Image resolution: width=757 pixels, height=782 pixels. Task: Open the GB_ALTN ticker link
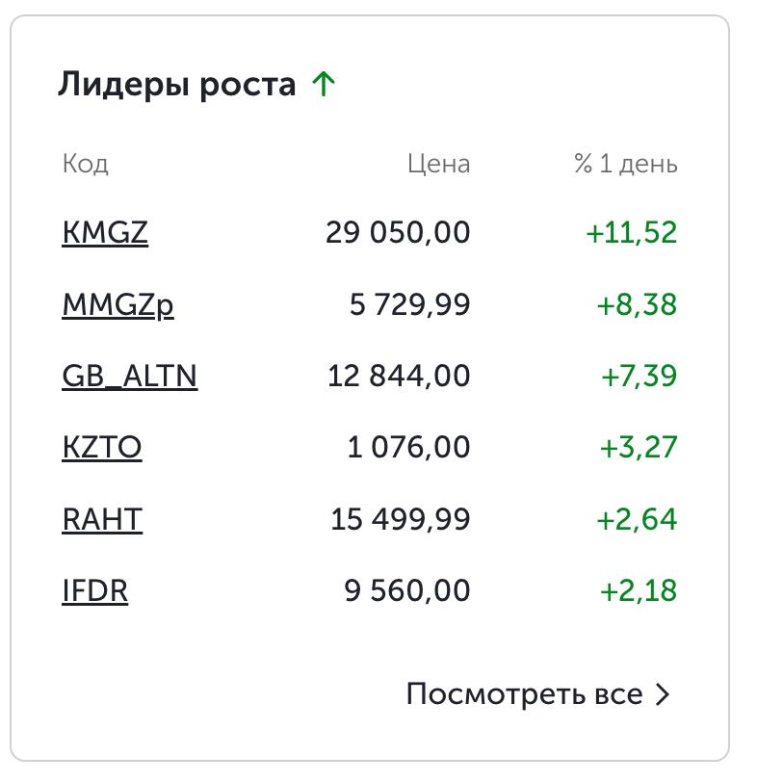tap(129, 377)
